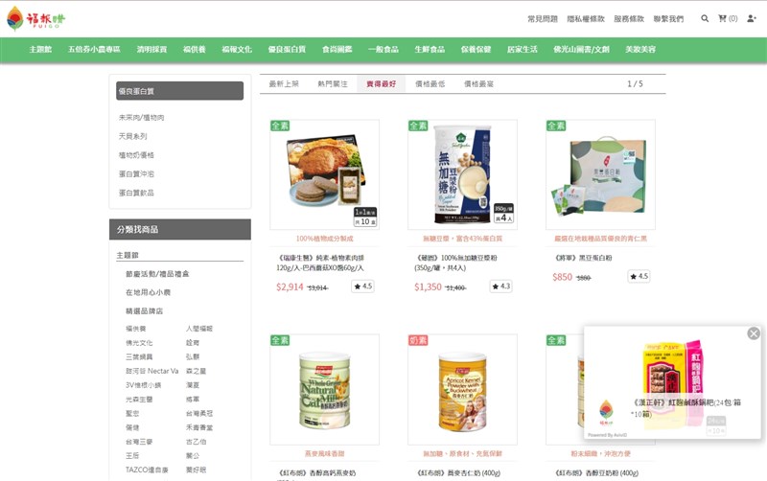The image size is (767, 481).
Task: Open the shopping cart icon
Action: [722, 18]
